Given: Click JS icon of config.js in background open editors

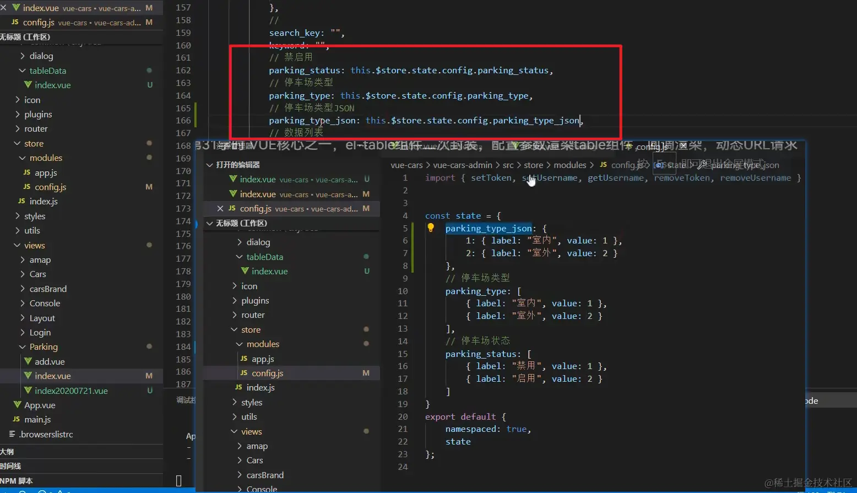Looking at the screenshot, I should [x=15, y=22].
